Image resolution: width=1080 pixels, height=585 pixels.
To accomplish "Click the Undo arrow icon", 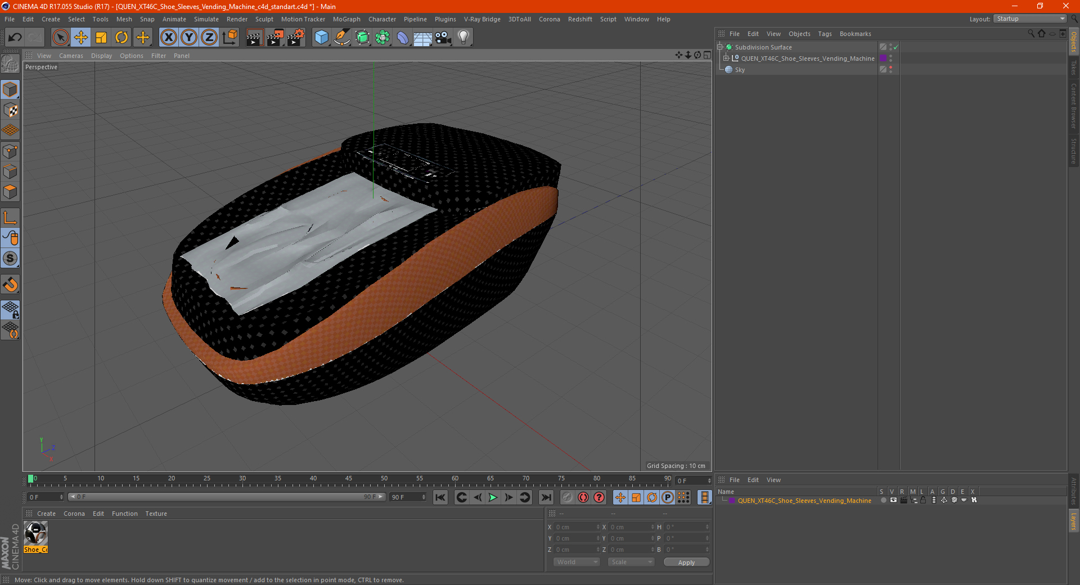I will [15, 38].
